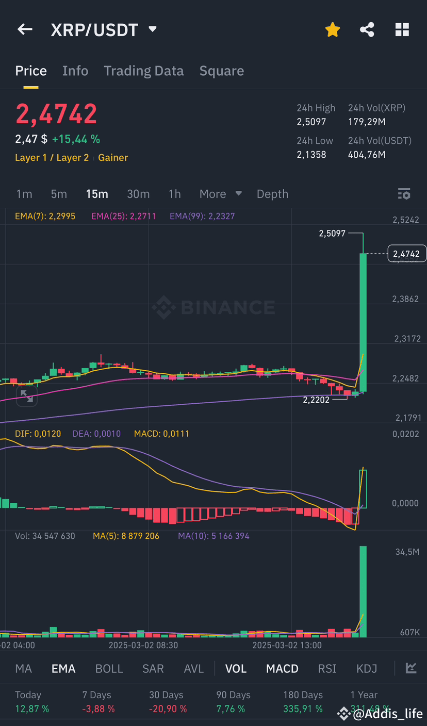Click the current price label 2,4742 on axis

(407, 254)
